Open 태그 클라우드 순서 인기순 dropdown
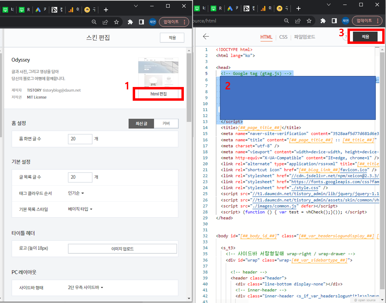 (76, 193)
